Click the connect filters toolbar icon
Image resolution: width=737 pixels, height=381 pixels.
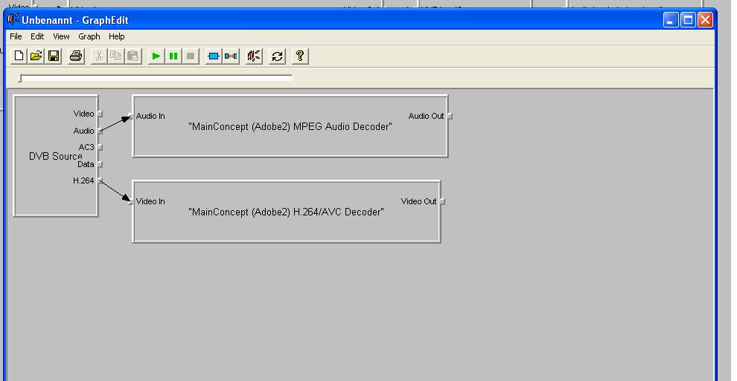tap(231, 56)
